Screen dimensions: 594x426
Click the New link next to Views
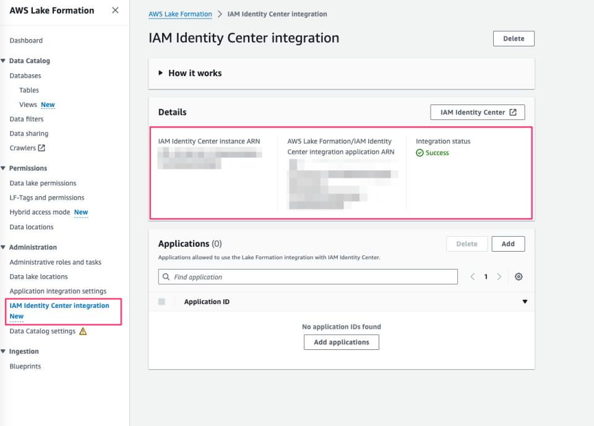point(48,104)
